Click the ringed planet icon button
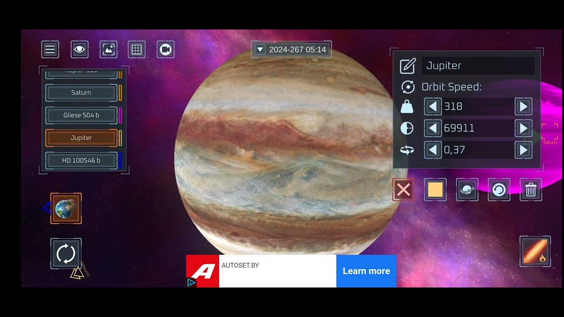Screen dimensions: 564x317 coord(467,190)
